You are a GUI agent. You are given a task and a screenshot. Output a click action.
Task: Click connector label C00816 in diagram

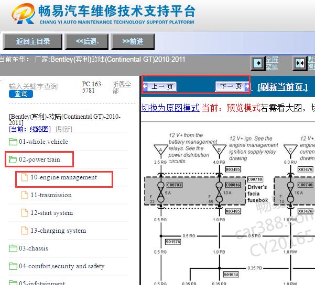[x=233, y=185]
